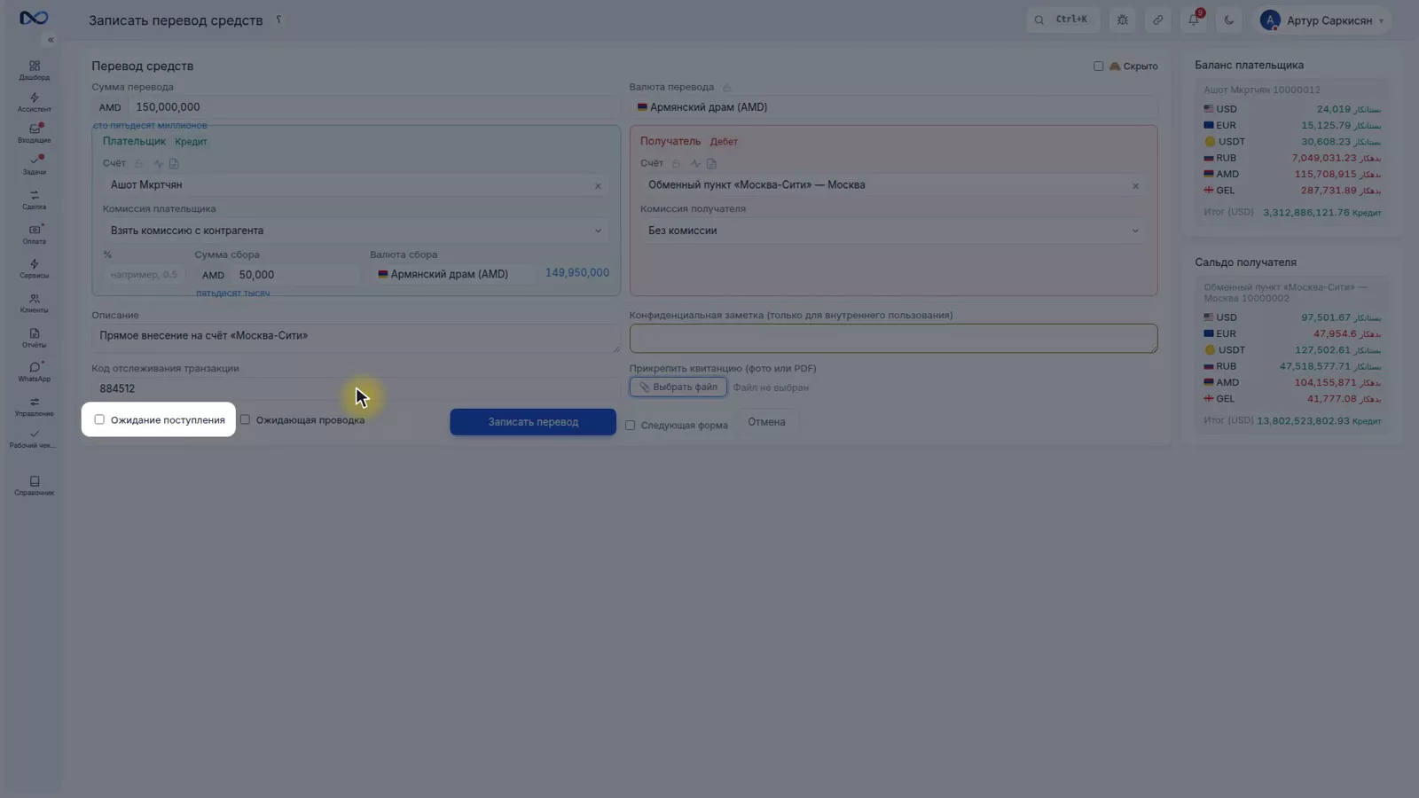Open the Оплата sidebar section
The image size is (1419, 798).
point(34,235)
